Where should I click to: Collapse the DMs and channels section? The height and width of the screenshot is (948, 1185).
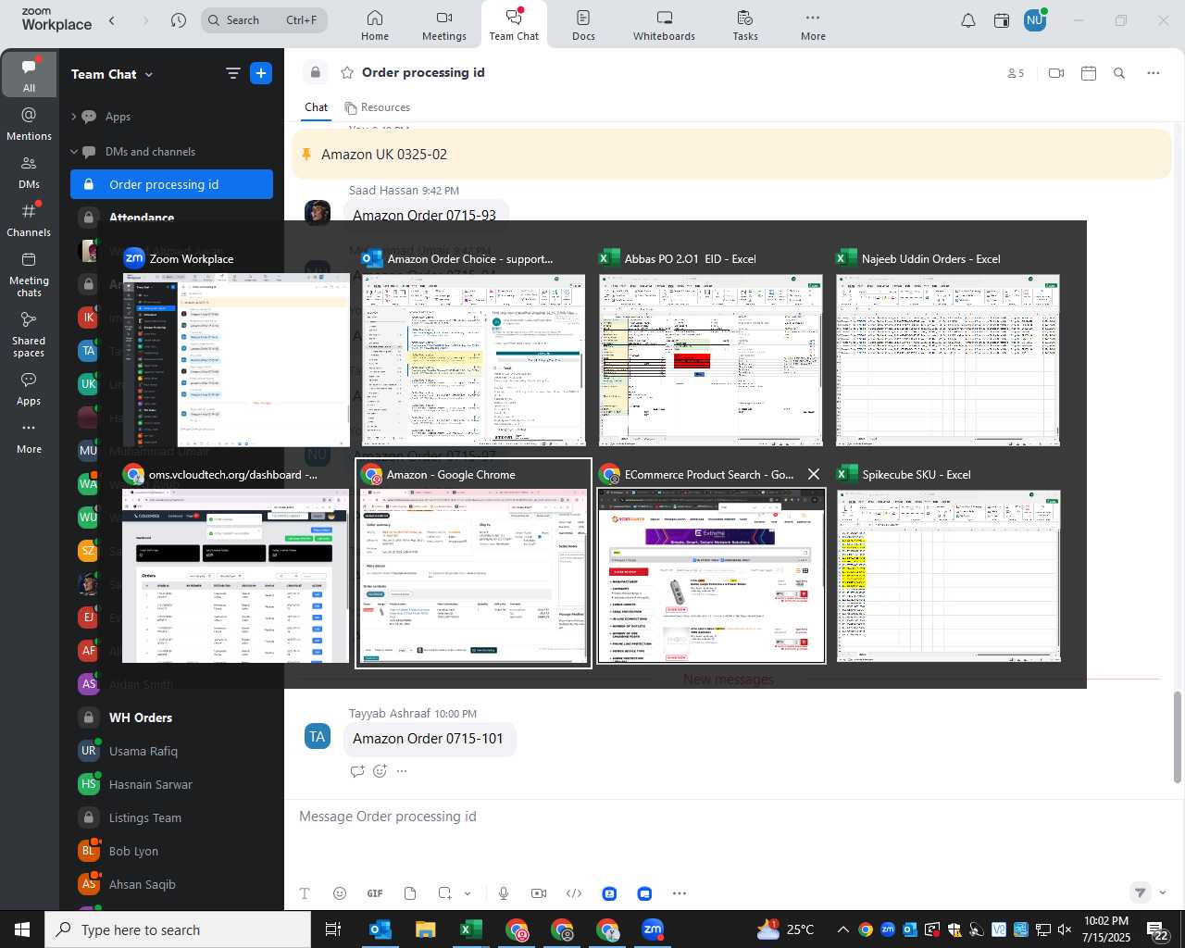click(73, 152)
